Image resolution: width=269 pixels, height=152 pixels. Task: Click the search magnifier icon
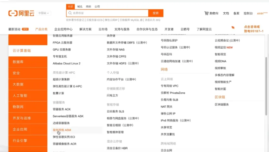[x=70, y=13]
